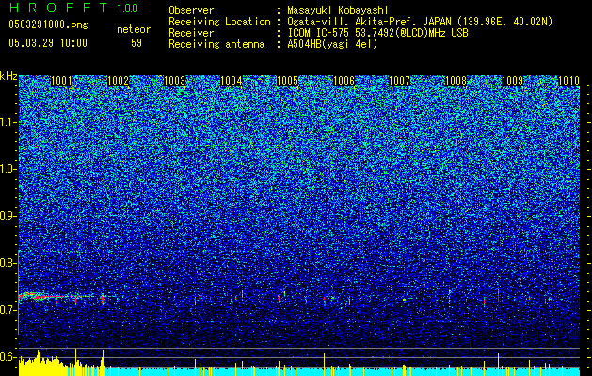Click the yellow signal-level burst at chart start
Viewport: 592px width, 376px height.
(41, 365)
